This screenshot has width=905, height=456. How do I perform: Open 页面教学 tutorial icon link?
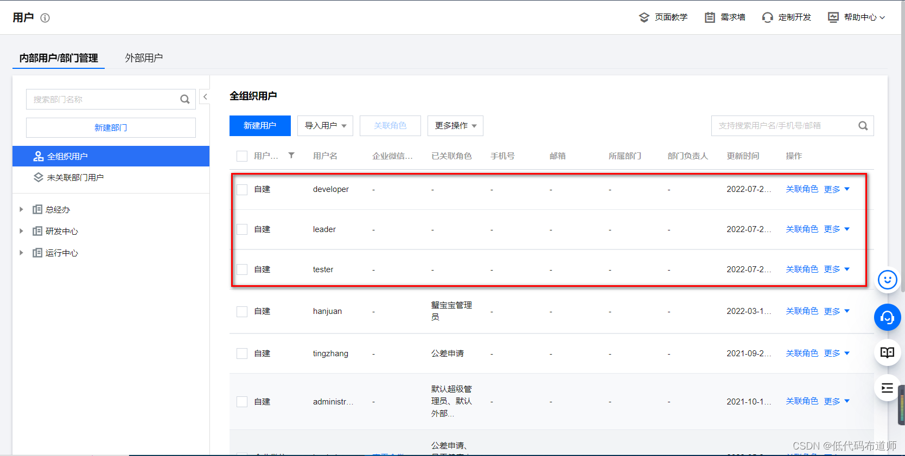point(663,17)
